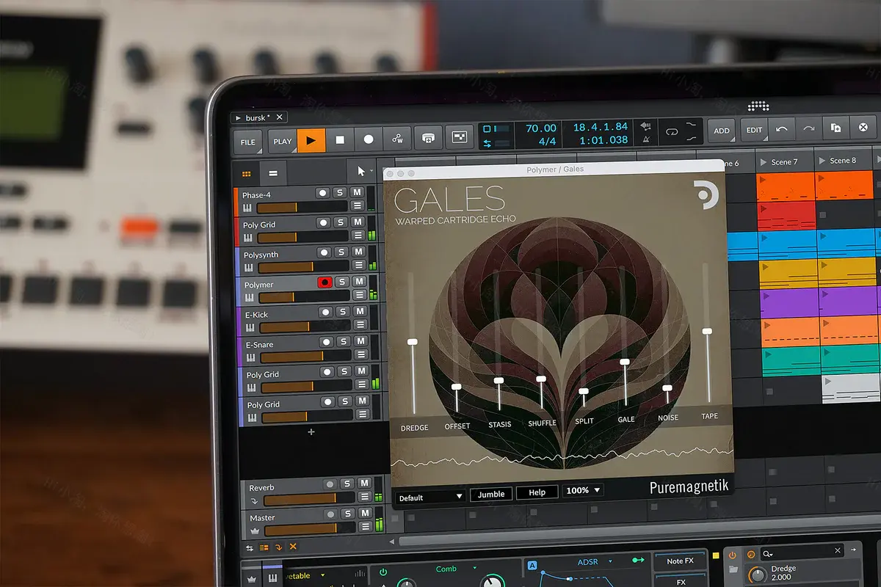Select the arrow pointer tool above the tracks
The height and width of the screenshot is (587, 881).
[359, 170]
